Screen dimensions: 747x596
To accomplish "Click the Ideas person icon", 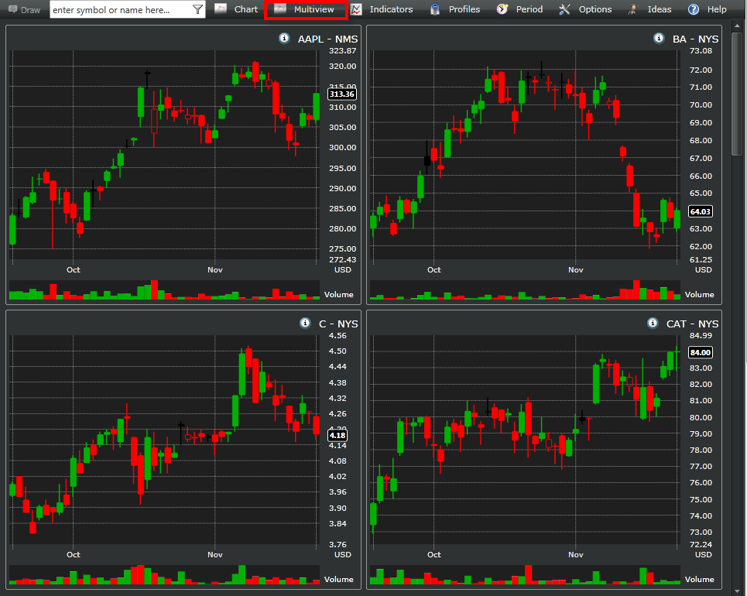I will pyautogui.click(x=632, y=9).
